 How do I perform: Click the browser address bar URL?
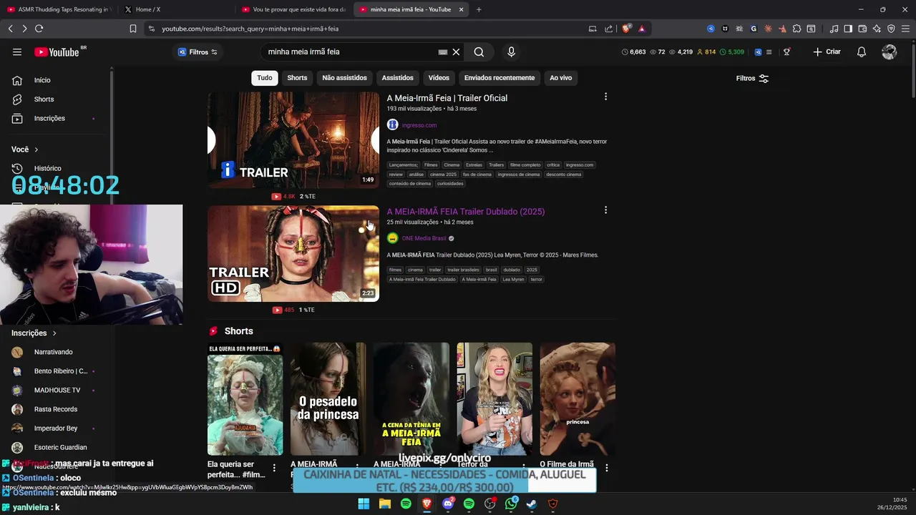(x=250, y=29)
